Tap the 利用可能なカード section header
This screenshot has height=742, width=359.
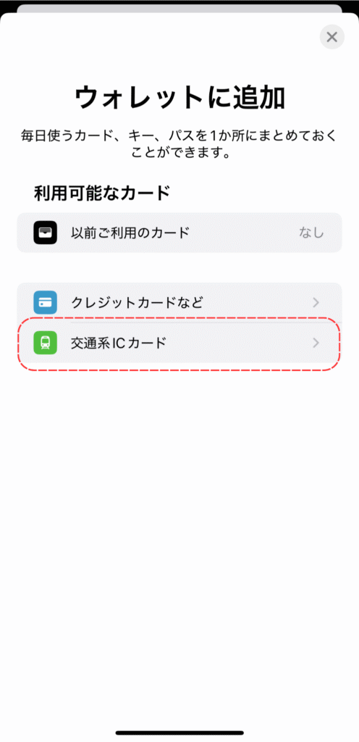coord(101,193)
